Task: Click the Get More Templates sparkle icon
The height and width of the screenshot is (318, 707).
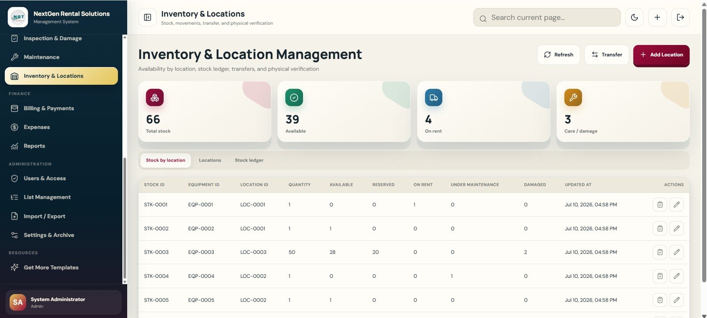Action: point(15,267)
